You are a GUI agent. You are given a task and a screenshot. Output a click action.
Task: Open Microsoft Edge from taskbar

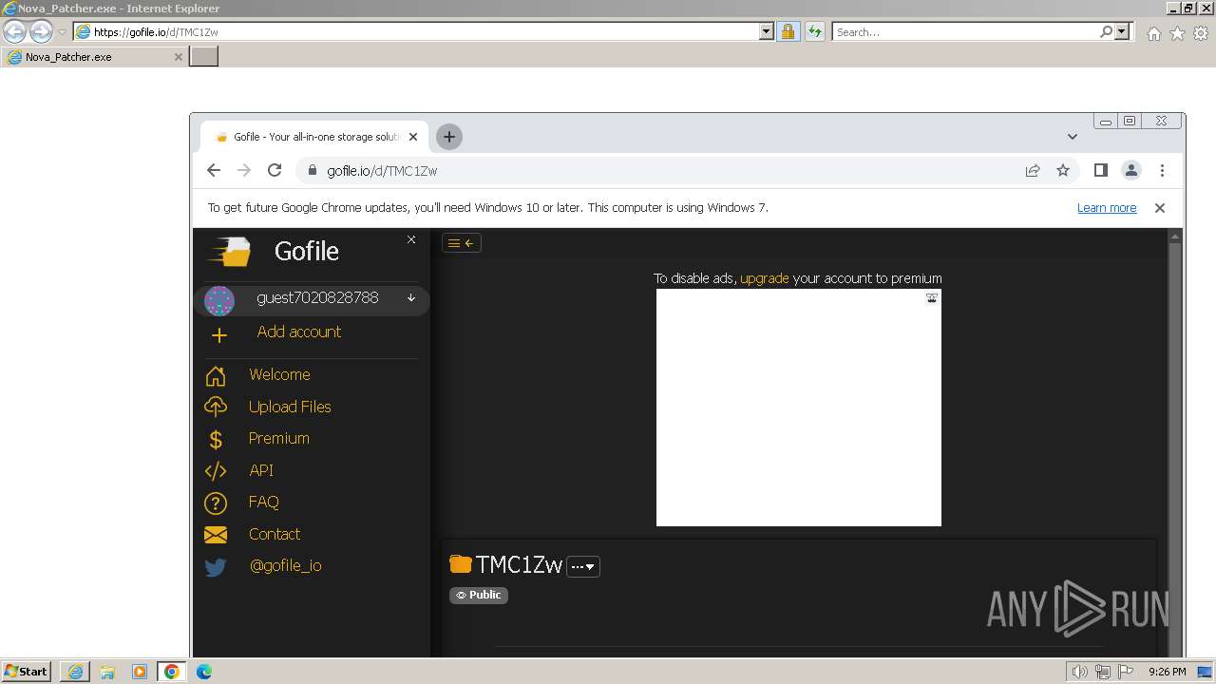[204, 672]
